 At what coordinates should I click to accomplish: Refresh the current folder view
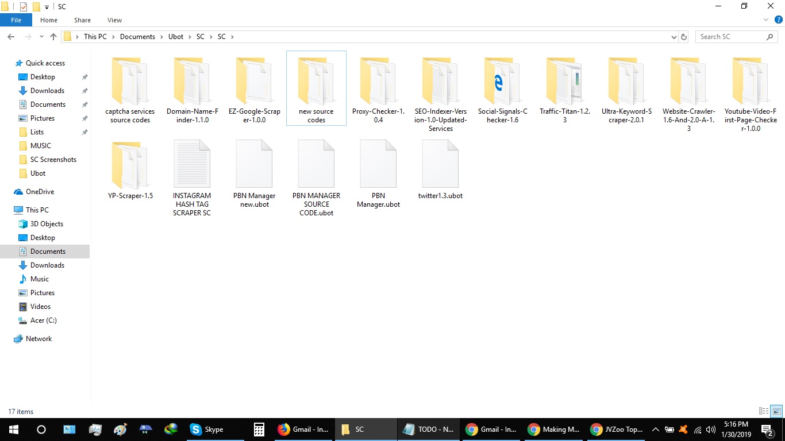(x=684, y=37)
